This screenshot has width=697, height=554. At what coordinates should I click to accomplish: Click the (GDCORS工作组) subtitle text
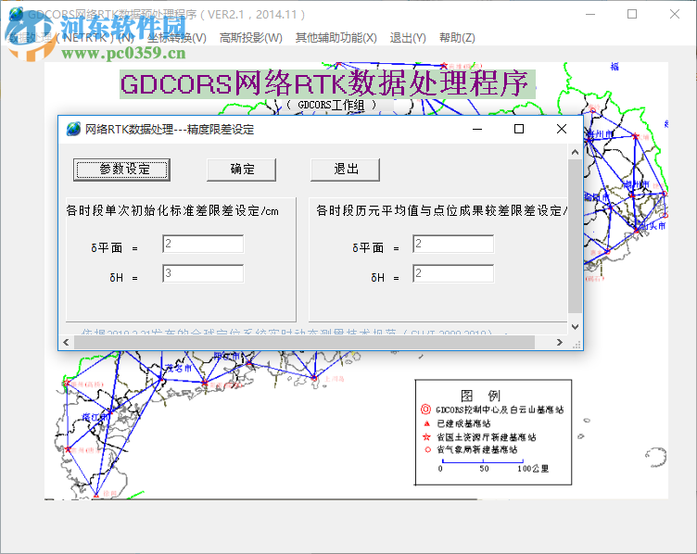click(331, 105)
